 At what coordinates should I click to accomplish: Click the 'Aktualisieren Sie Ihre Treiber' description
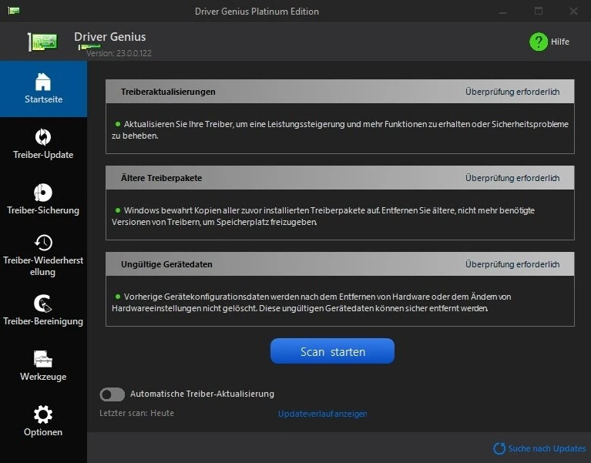tap(340, 130)
